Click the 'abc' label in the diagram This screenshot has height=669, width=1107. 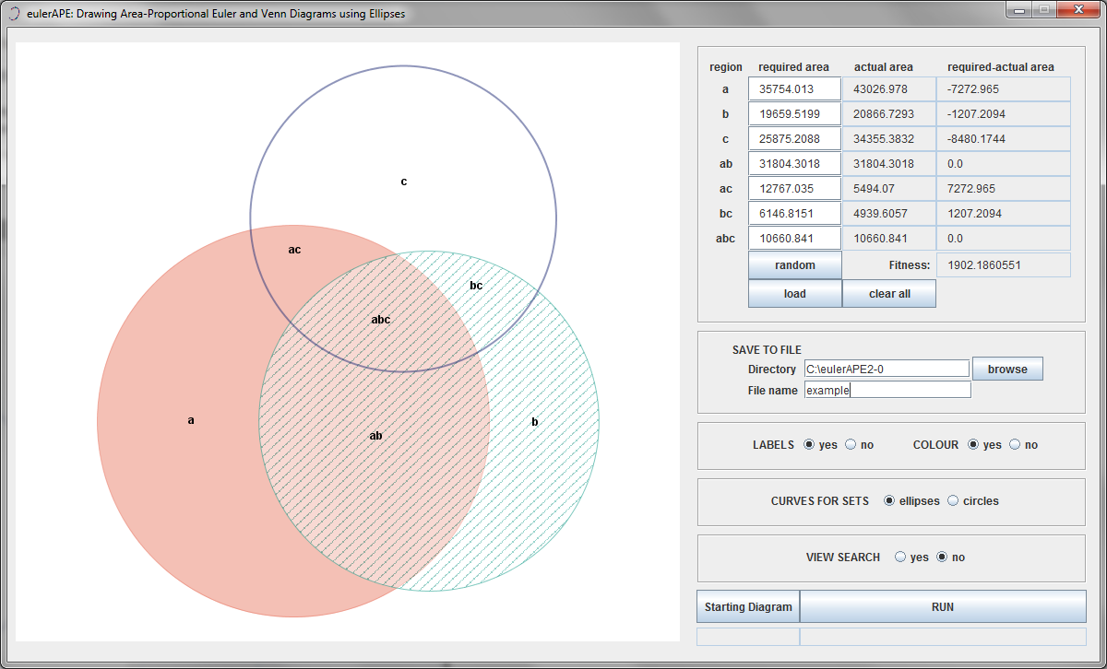[x=381, y=320]
